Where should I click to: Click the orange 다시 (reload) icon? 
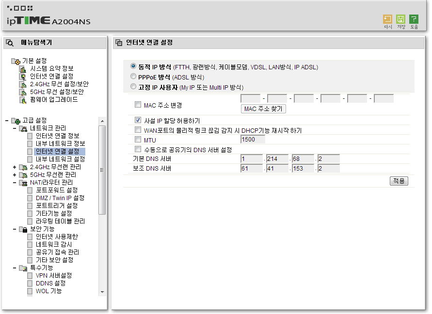[x=387, y=19]
